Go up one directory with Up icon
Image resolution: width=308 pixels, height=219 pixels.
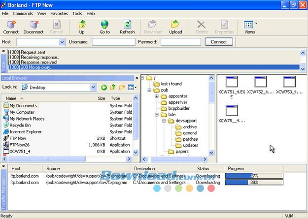pyautogui.click(x=82, y=26)
